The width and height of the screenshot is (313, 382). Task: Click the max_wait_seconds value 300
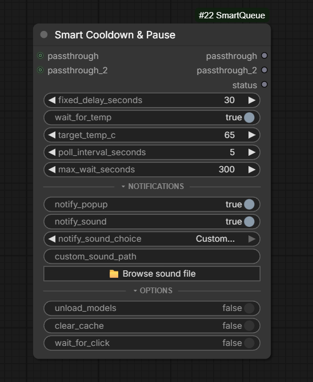(227, 170)
